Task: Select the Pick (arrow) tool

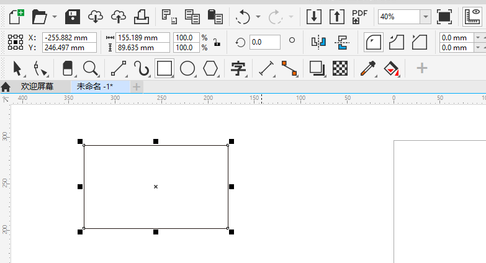Action: pyautogui.click(x=17, y=68)
